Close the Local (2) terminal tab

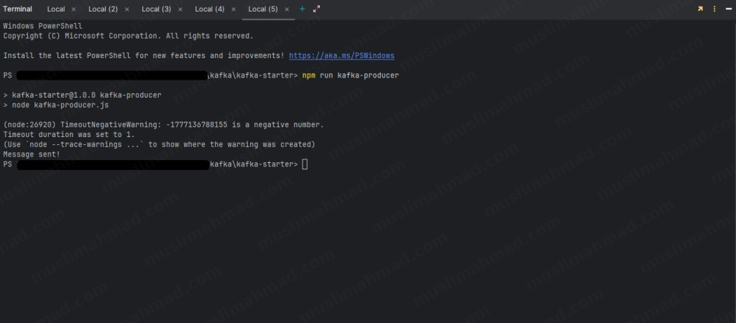[127, 9]
